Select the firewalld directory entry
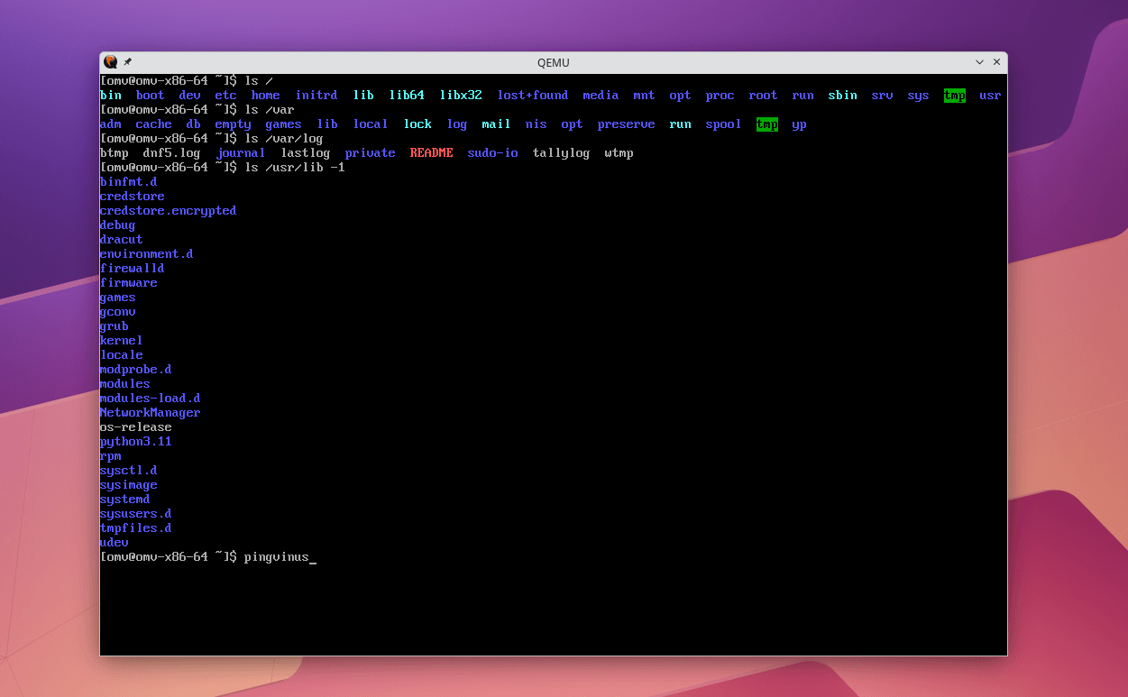This screenshot has height=697, width=1128. [133, 269]
